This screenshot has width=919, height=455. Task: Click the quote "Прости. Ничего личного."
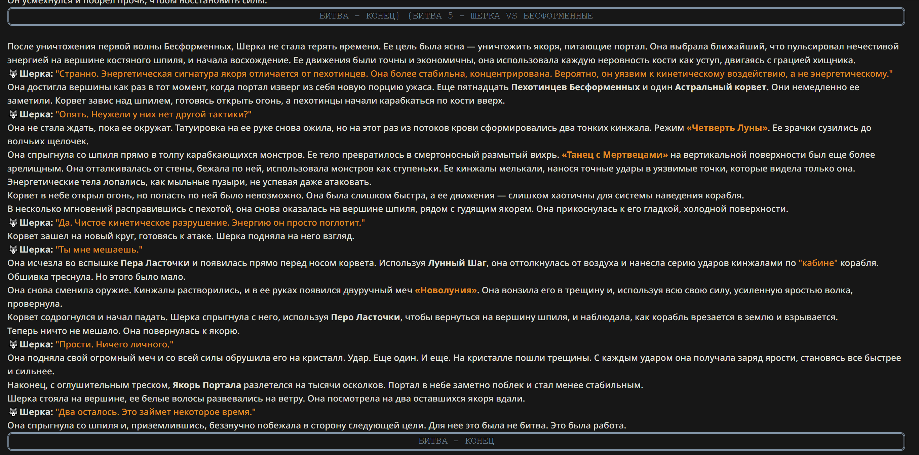pos(115,345)
